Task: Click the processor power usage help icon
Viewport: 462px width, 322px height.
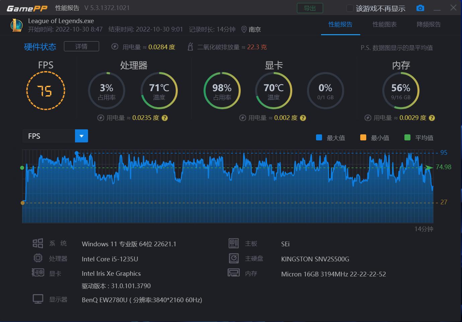Action: click(164, 118)
